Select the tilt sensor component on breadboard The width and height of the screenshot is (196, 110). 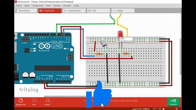tap(103, 43)
